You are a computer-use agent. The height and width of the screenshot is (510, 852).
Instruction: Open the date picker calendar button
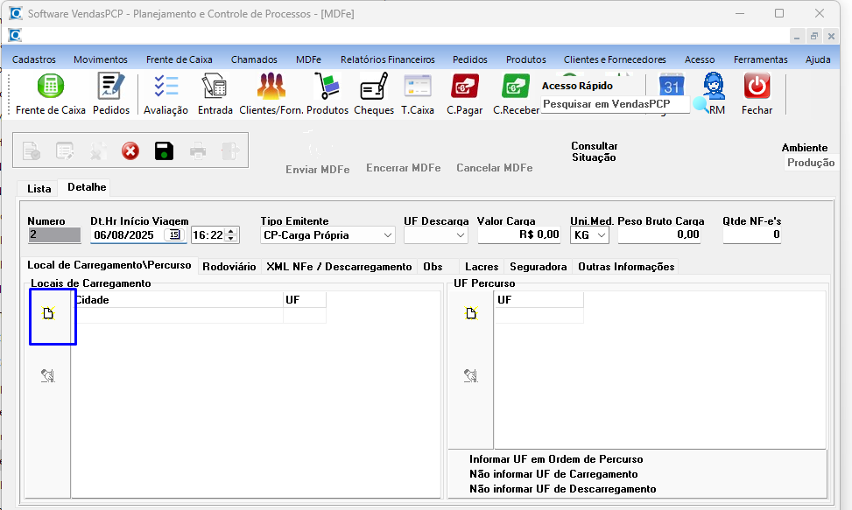click(174, 234)
